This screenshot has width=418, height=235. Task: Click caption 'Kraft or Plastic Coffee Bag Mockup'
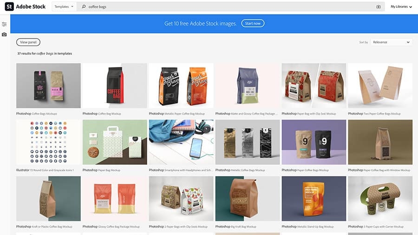pos(52,227)
